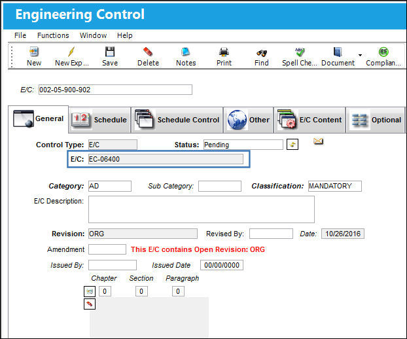Open the Schedule Control tab
407x339 pixels.
click(x=177, y=120)
